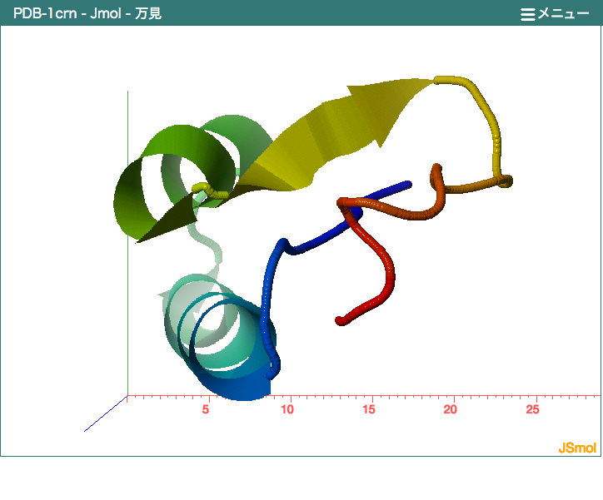Click the JSmol logo link
The height and width of the screenshot is (500, 603).
[577, 448]
